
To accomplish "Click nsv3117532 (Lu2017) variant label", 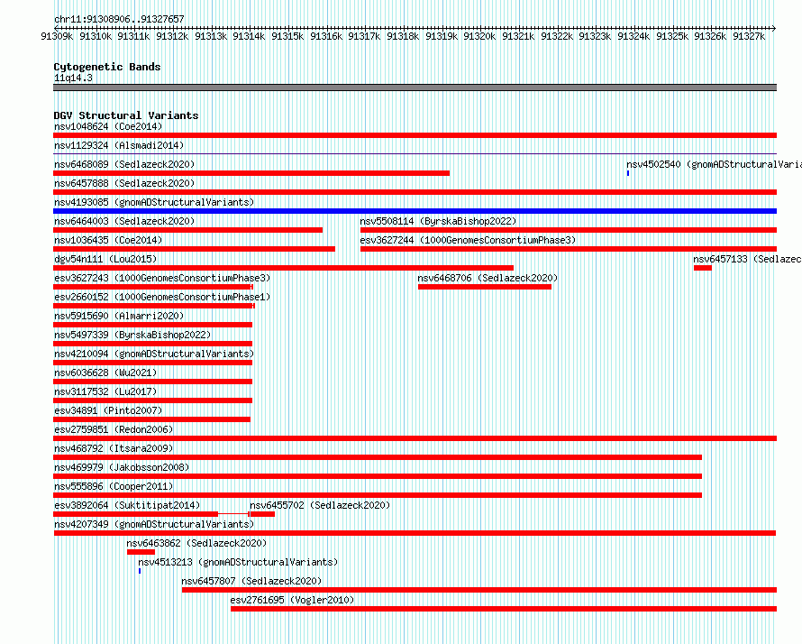I will pyautogui.click(x=105, y=391).
